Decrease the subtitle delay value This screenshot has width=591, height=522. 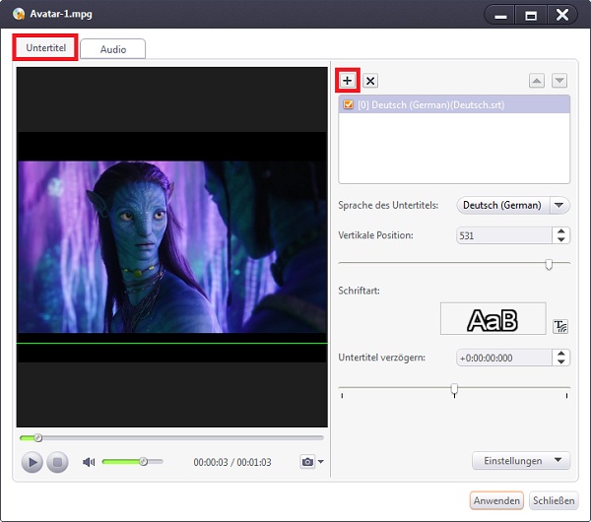coord(561,361)
